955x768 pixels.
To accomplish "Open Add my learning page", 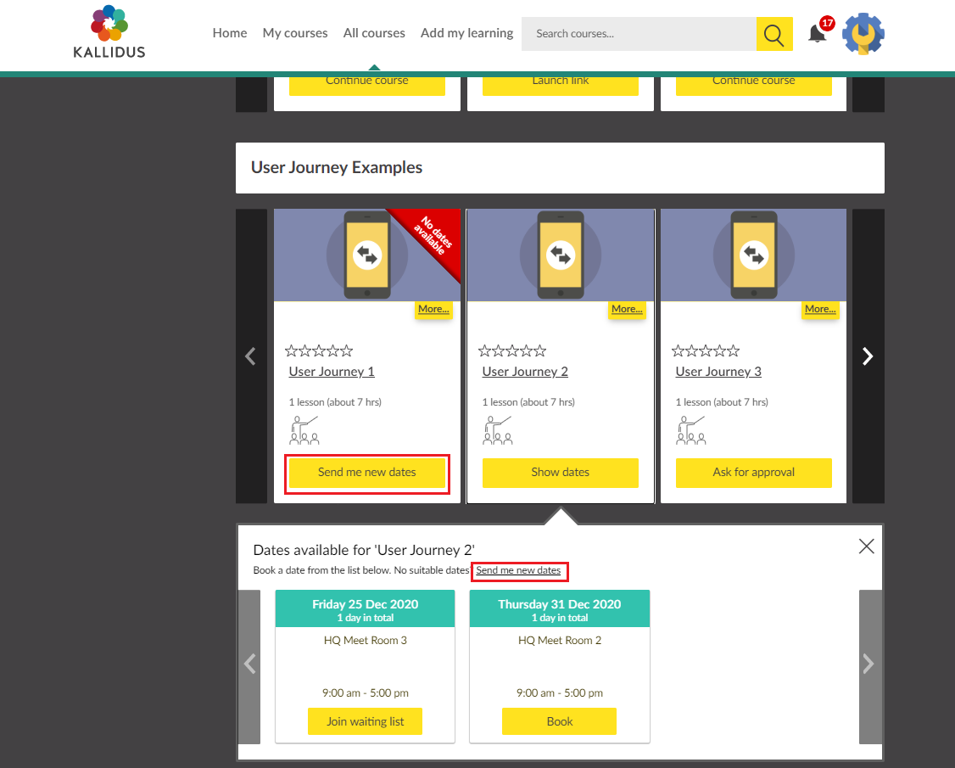I will [x=466, y=33].
